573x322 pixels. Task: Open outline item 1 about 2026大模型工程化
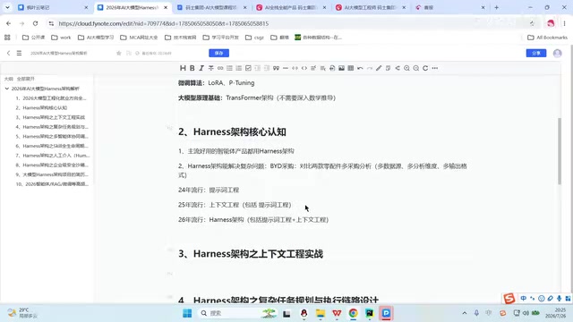point(51,98)
